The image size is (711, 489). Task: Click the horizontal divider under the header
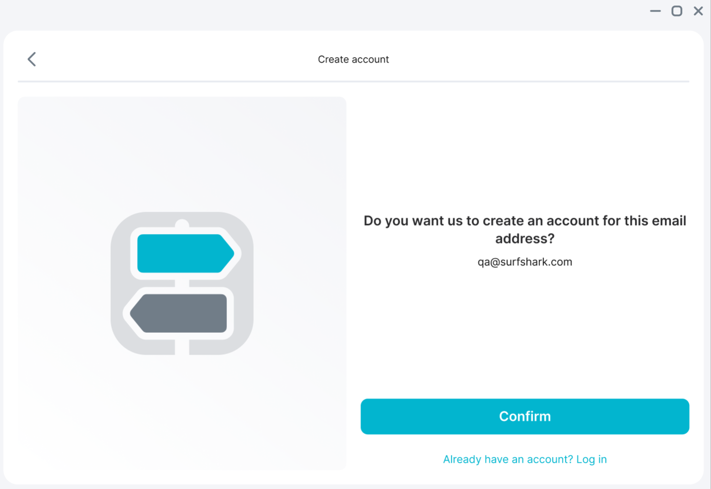click(353, 81)
